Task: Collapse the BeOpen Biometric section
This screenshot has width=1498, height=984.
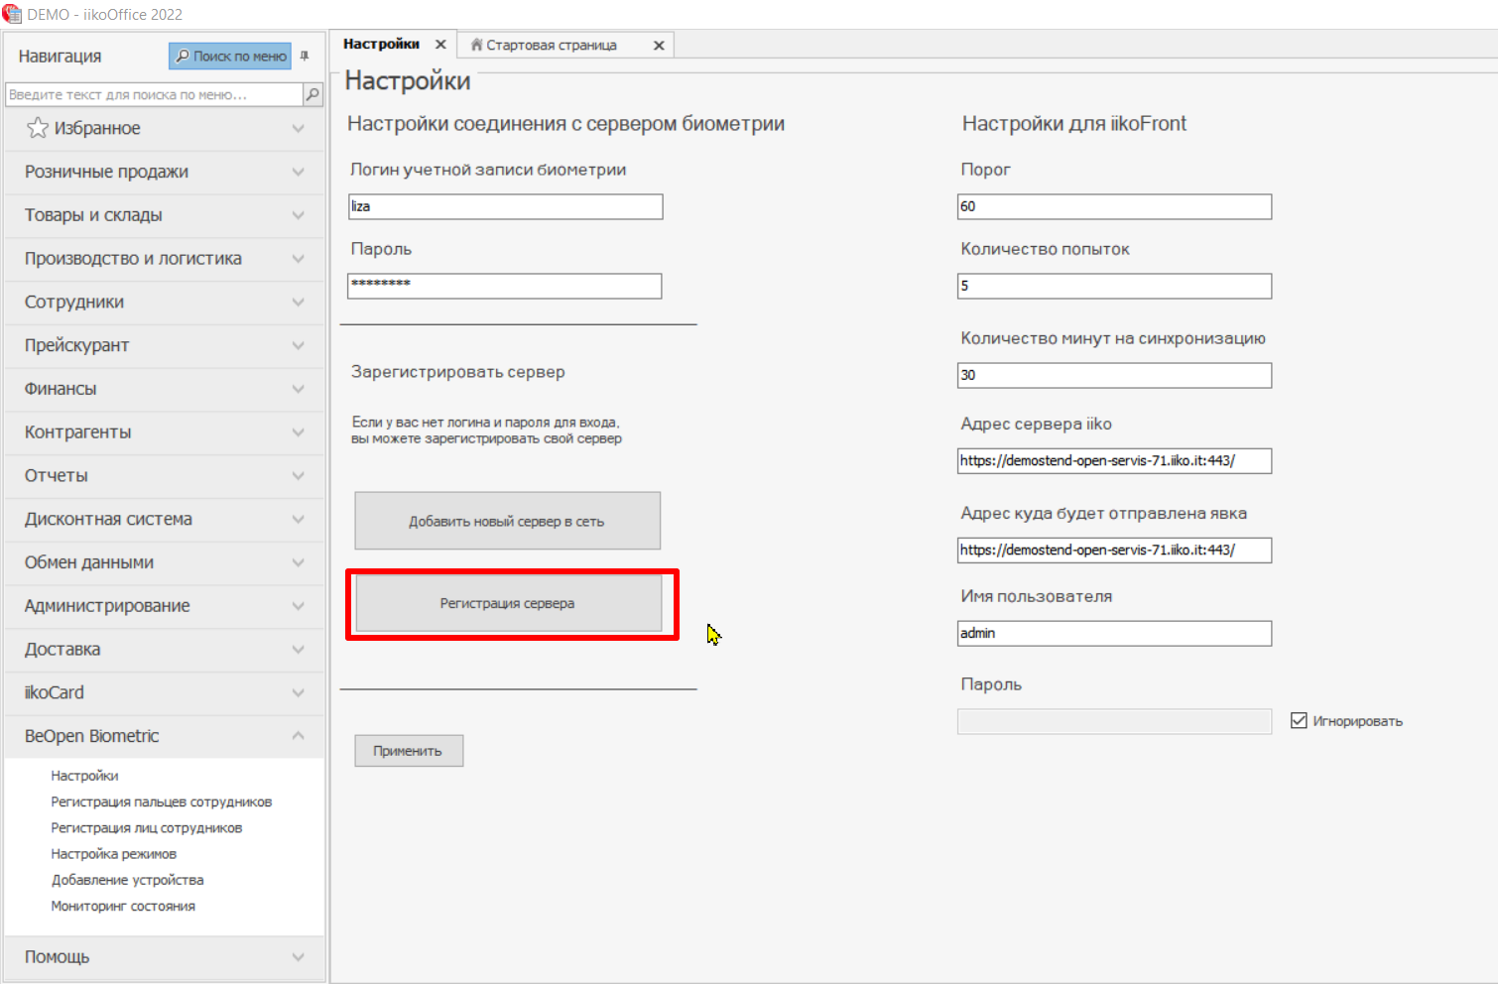Action: (x=298, y=736)
